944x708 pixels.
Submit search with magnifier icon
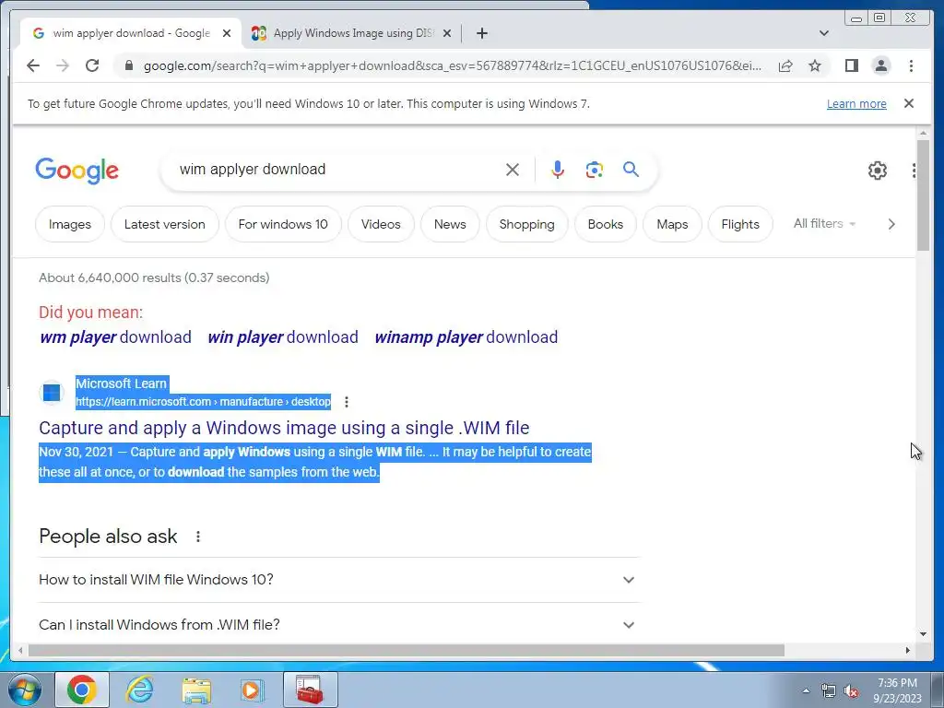631,170
